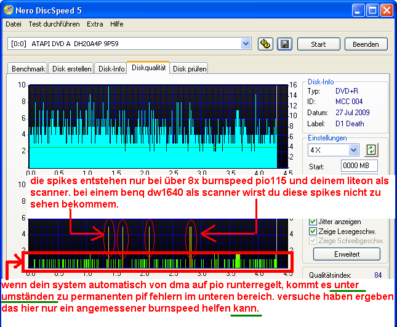The image size is (397, 327).
Task: Close the Nero DiscSpeed window
Action: [387, 10]
